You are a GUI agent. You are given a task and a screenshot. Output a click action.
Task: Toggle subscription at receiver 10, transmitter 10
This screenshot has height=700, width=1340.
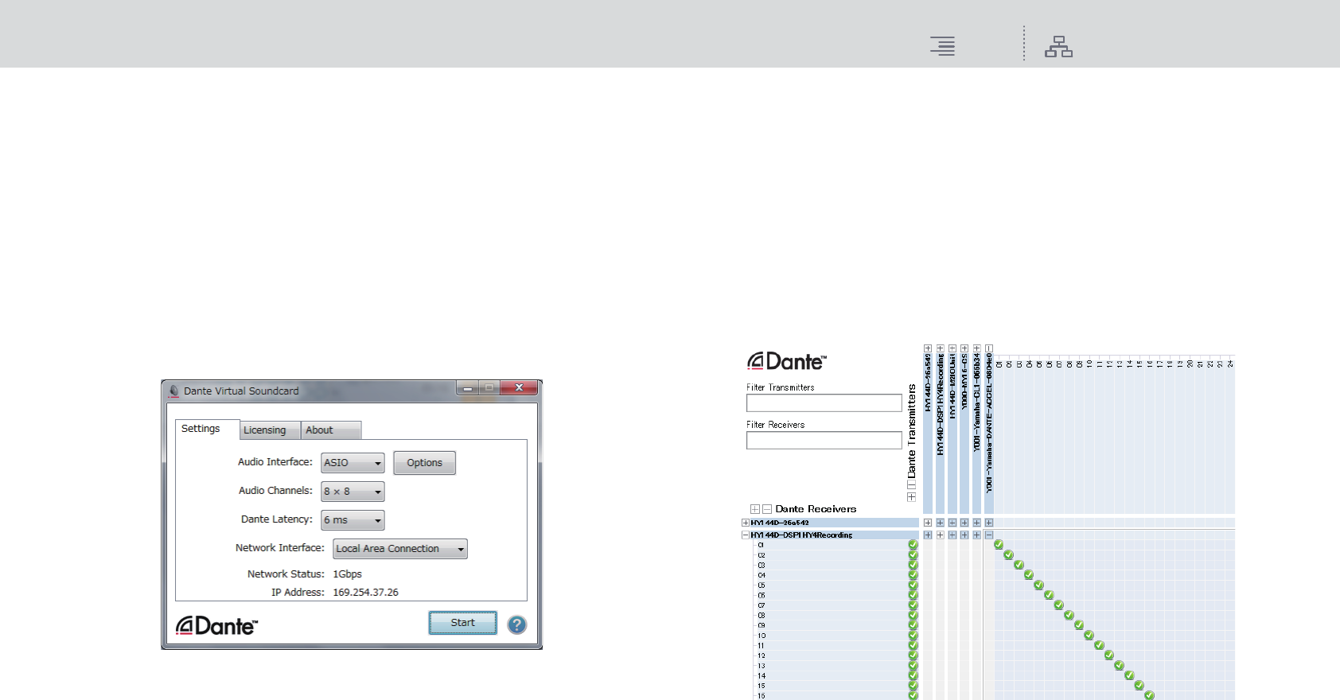pyautogui.click(x=1089, y=636)
